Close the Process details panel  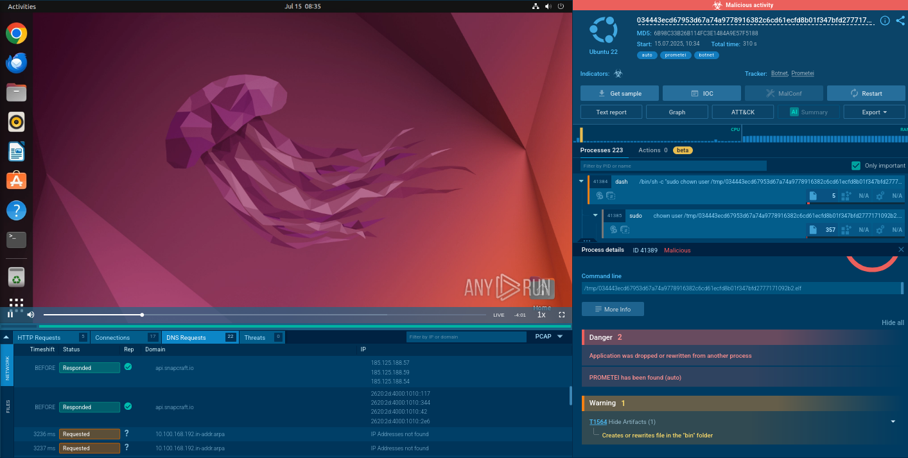(901, 250)
